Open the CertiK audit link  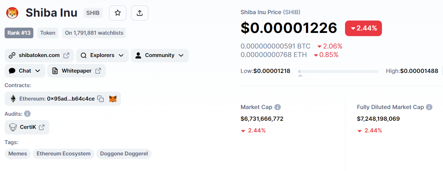(27, 127)
